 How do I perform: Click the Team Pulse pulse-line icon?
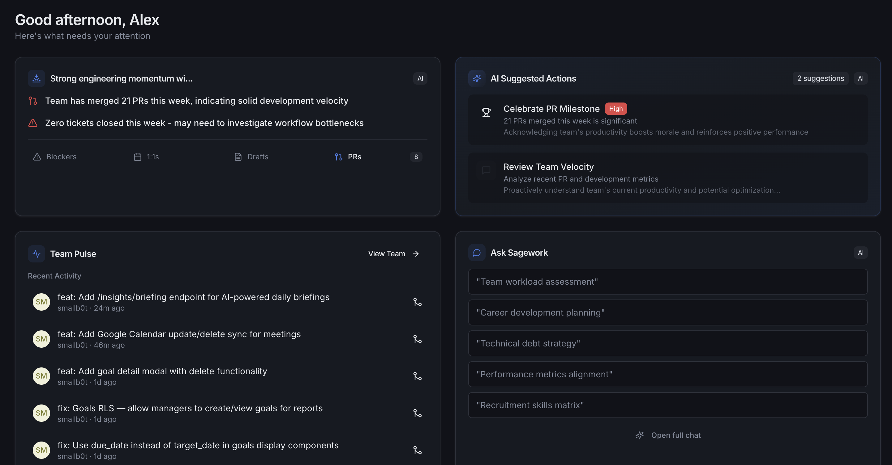coord(36,253)
